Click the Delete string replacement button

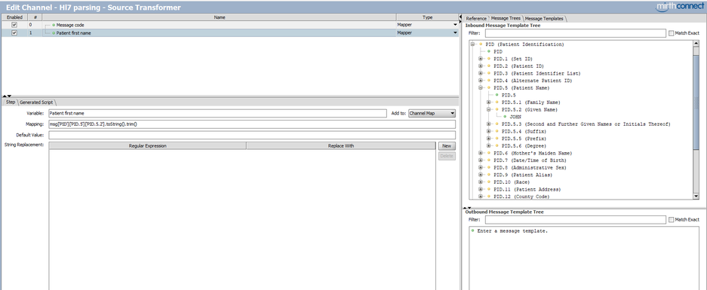tap(447, 156)
